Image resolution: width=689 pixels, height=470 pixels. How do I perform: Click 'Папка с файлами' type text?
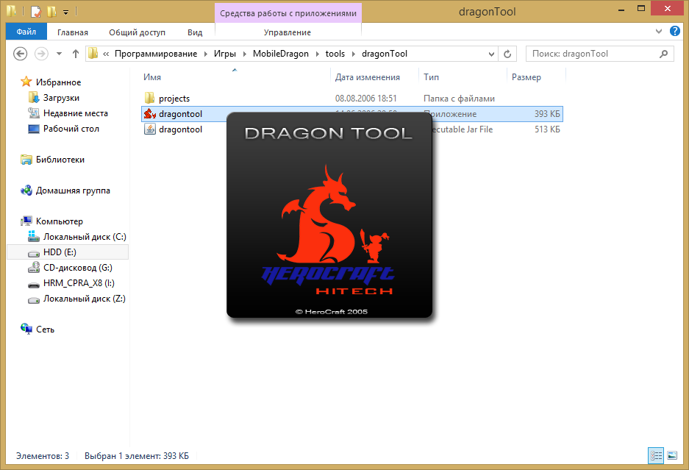(x=459, y=99)
